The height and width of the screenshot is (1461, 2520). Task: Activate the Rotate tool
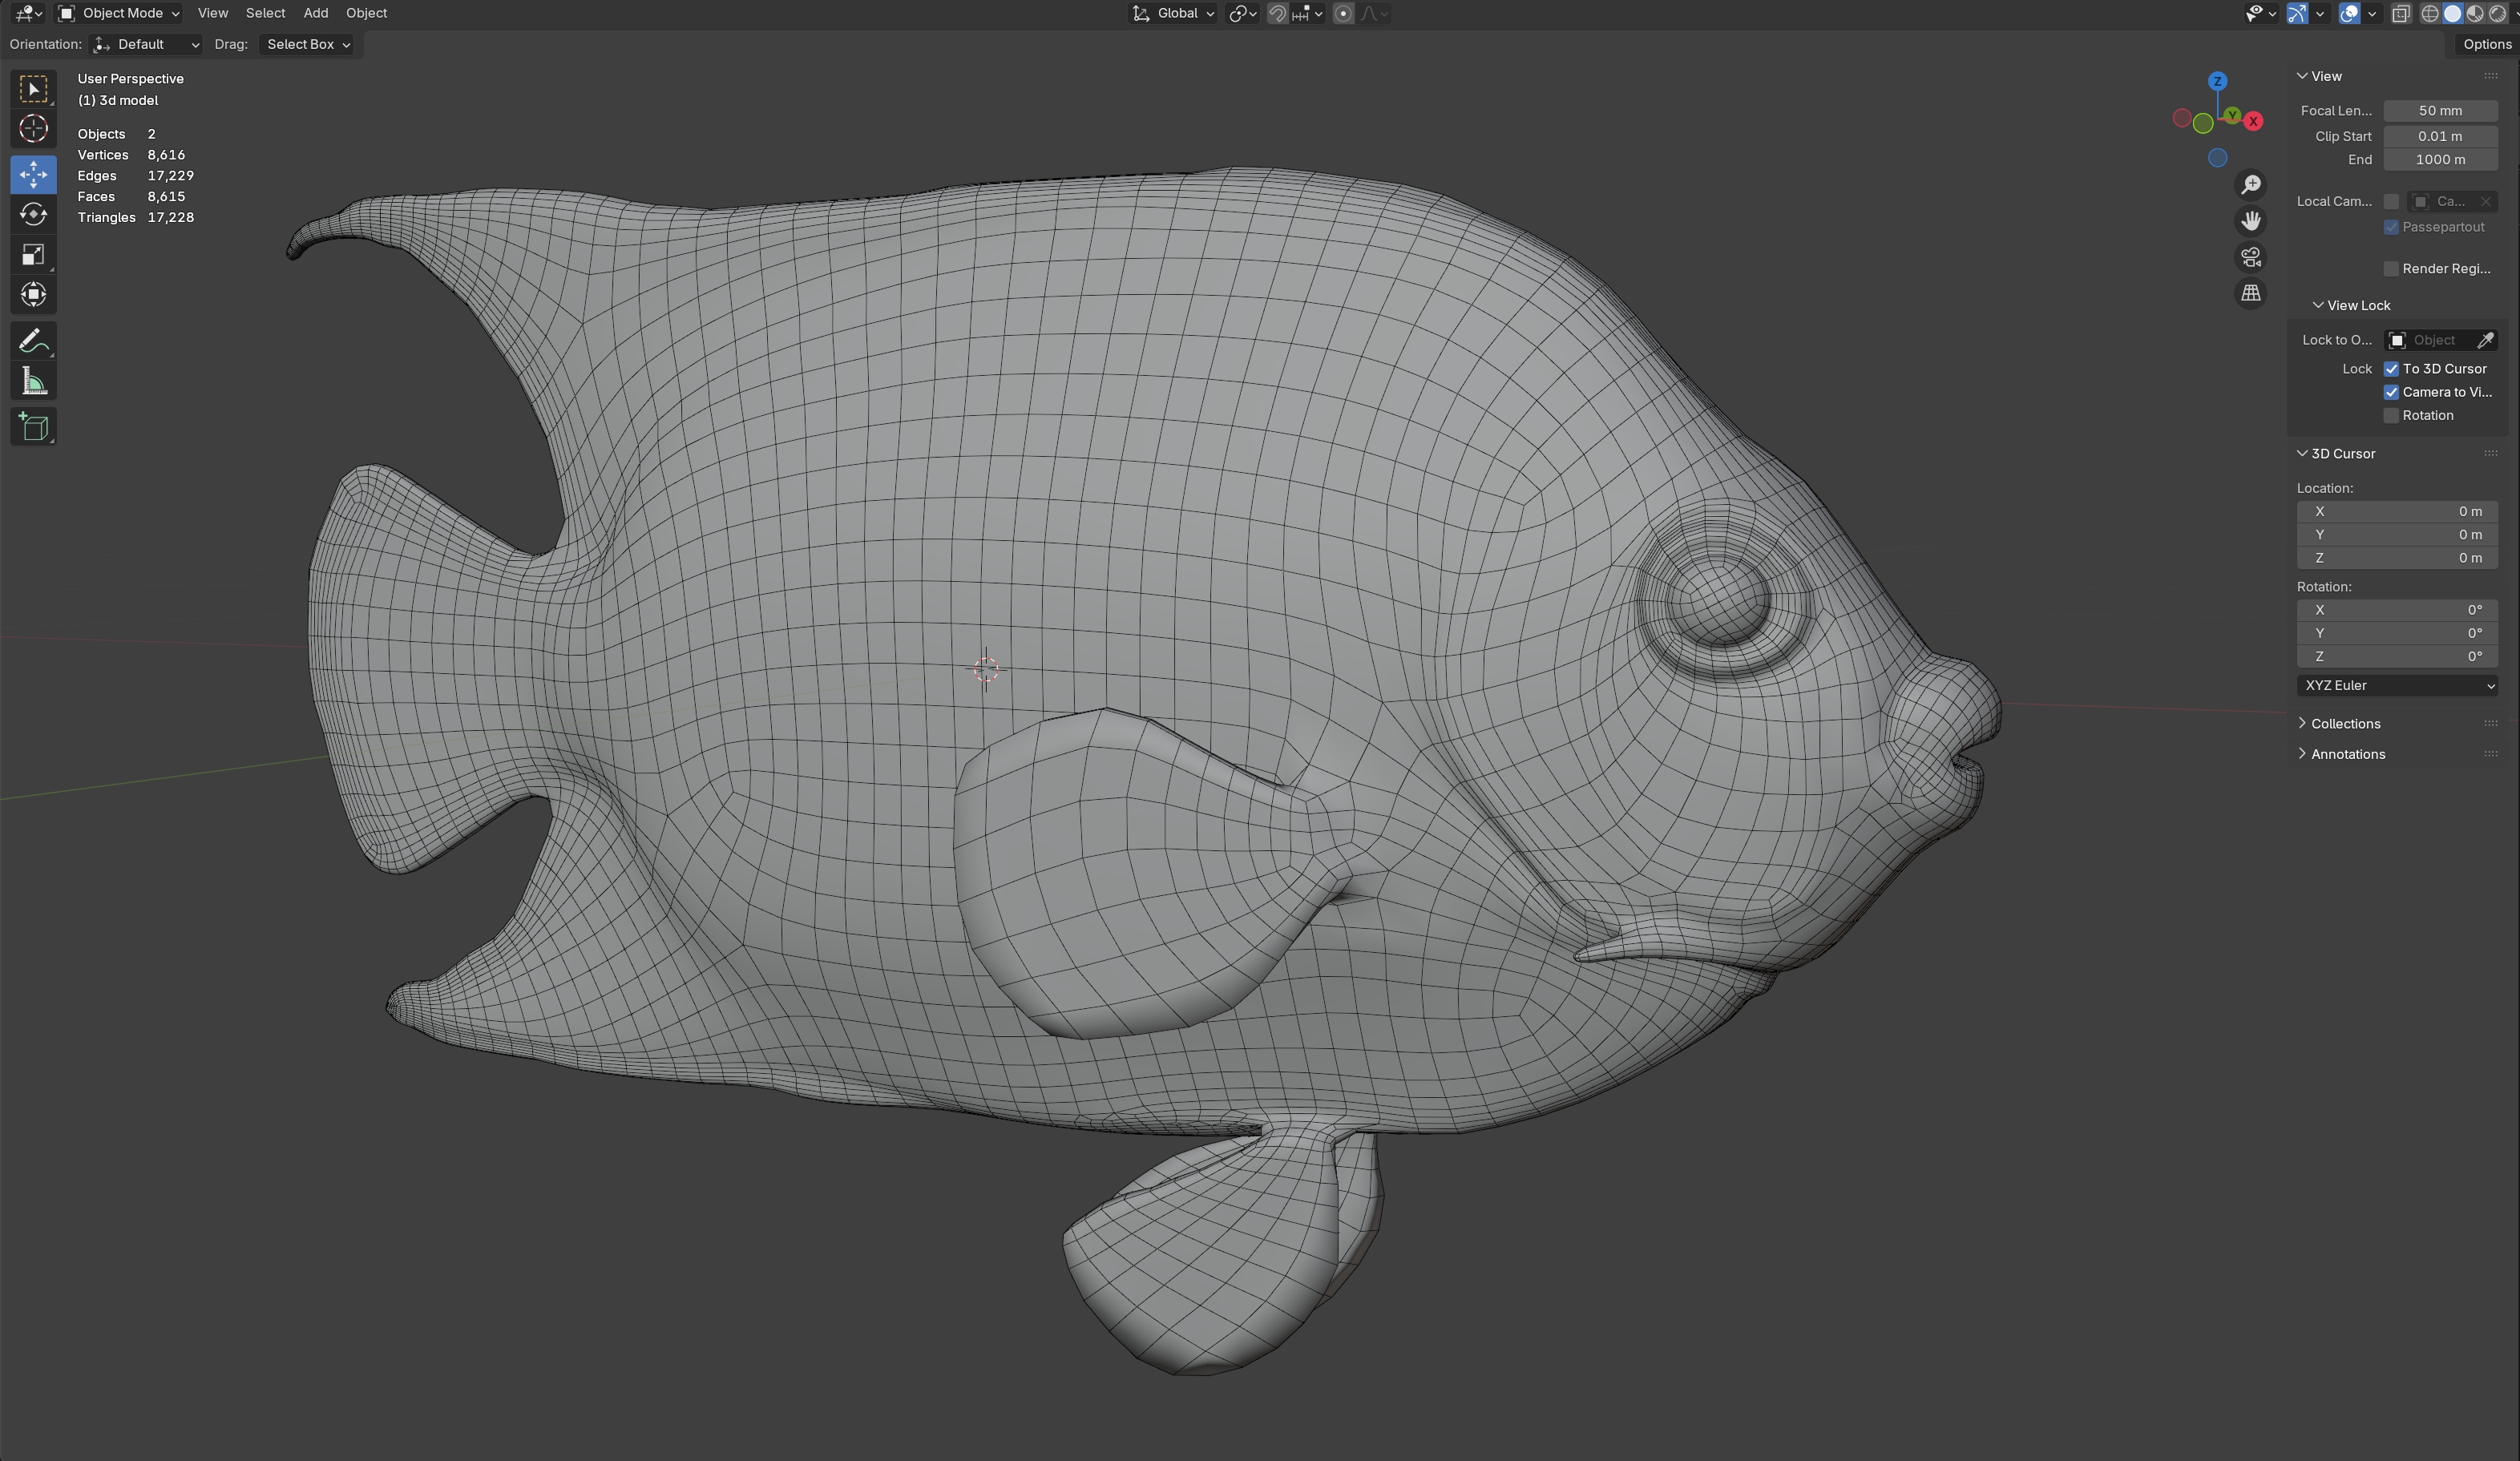(x=33, y=215)
